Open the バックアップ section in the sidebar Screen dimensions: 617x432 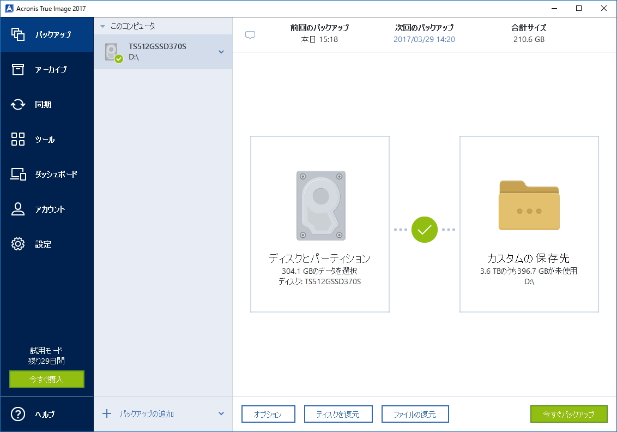point(46,33)
